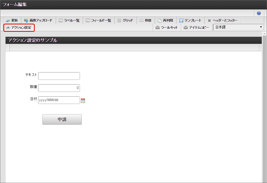This screenshot has width=267, height=183.
Task: Open the calendar picker icon
Action: pos(83,101)
